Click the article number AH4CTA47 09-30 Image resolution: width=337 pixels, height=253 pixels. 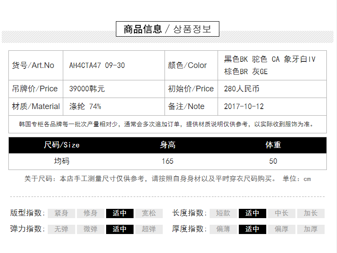click(97, 65)
